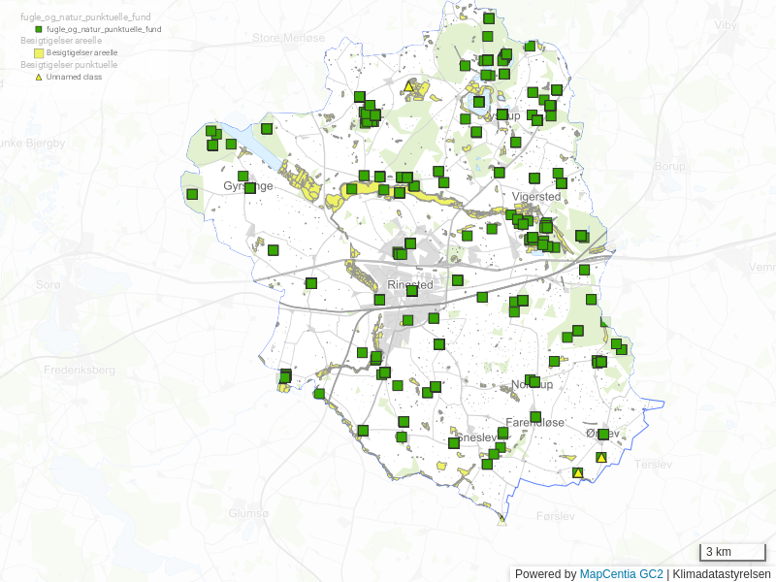Click the Ringsted town label

click(x=409, y=285)
